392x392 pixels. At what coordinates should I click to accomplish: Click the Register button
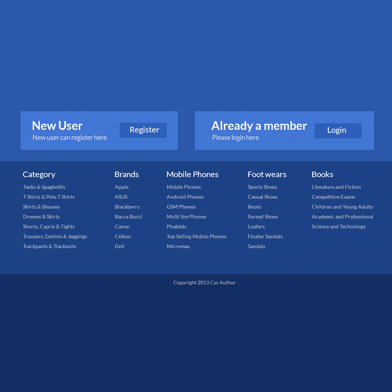pos(143,130)
